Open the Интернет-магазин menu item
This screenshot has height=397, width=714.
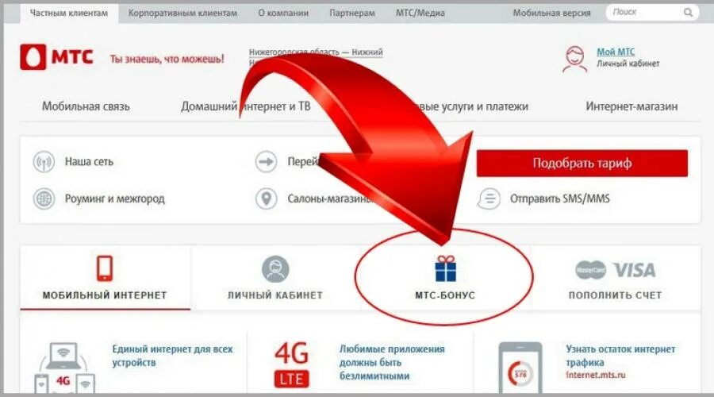[x=631, y=106]
